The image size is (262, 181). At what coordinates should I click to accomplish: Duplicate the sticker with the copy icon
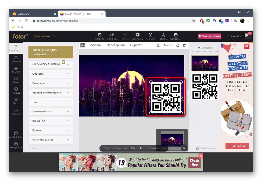click(158, 45)
